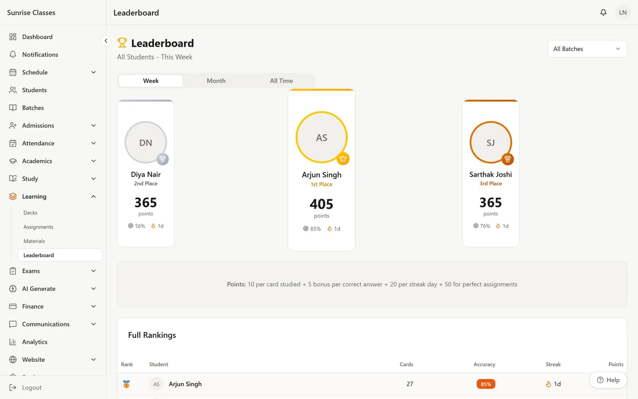Switch to the Month tab

click(216, 81)
